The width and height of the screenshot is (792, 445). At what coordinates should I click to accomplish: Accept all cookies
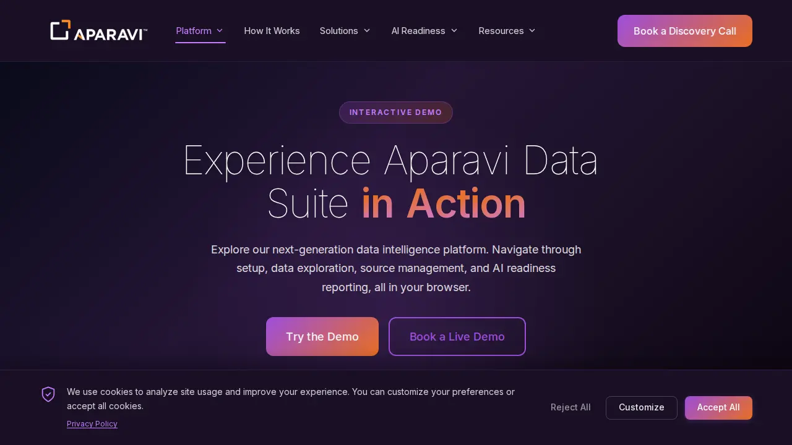[718, 407]
